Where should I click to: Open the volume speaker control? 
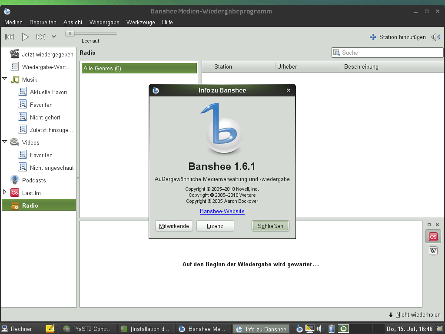(435, 37)
